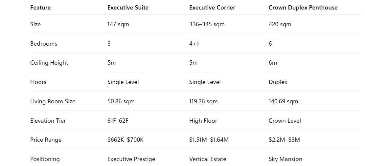Screen dimensions: 365x166
Task: Select the Executive Suite column header
Action: click(128, 8)
